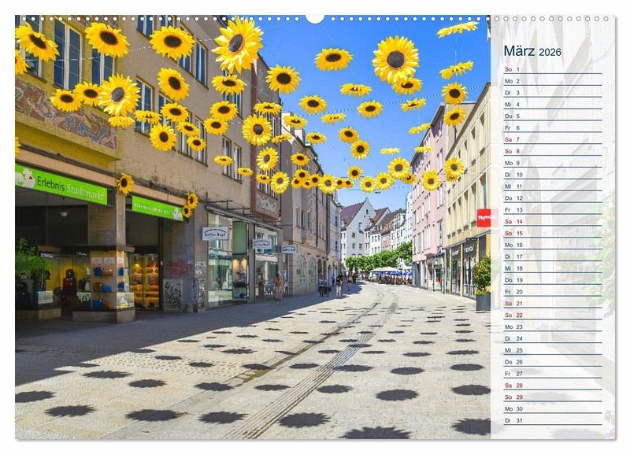This screenshot has height=454, width=630.
Task: Select the calendar row "Mo 2"
Action: (x=553, y=81)
